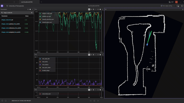Click the max_latacc legend color dot
Viewport: 184px width, 103px height.
pos(40,65)
